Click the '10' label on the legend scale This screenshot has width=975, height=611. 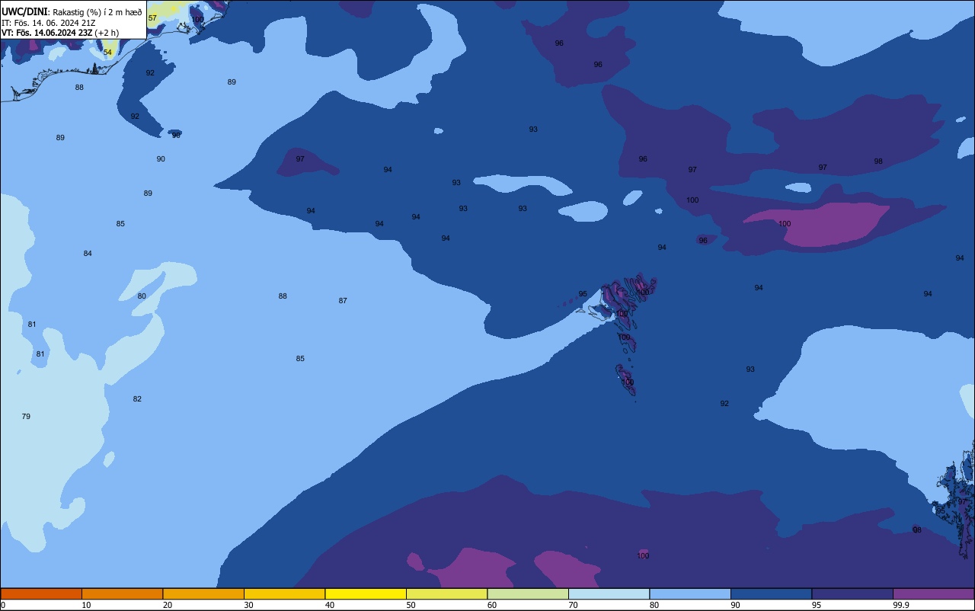pos(87,605)
